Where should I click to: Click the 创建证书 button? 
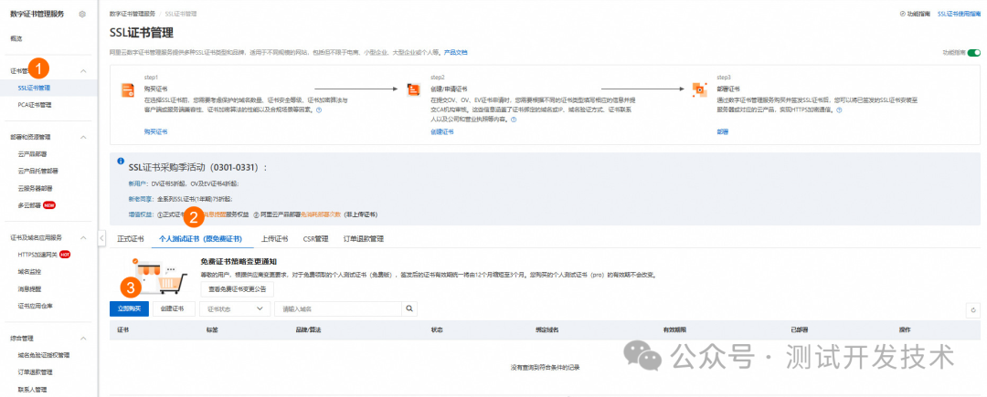[x=172, y=309]
